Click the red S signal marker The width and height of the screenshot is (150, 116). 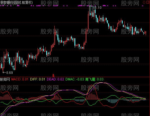tap(53, 76)
